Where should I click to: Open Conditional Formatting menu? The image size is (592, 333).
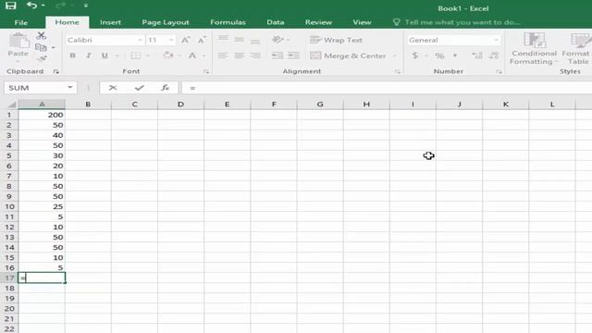point(534,49)
